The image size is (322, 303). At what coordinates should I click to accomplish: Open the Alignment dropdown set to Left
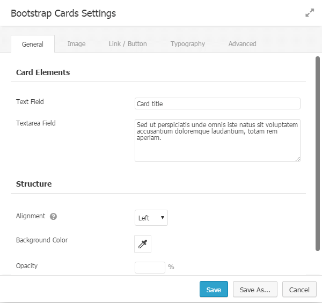click(x=151, y=218)
